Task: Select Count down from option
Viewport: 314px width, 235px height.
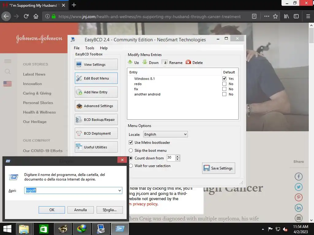Action: 131,158
